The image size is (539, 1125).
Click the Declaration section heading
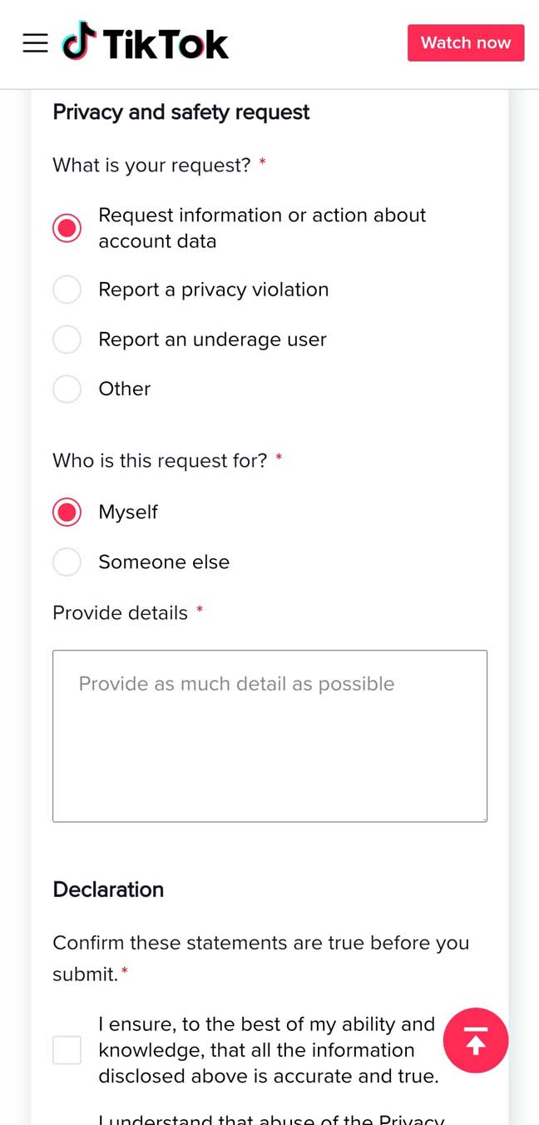point(108,890)
